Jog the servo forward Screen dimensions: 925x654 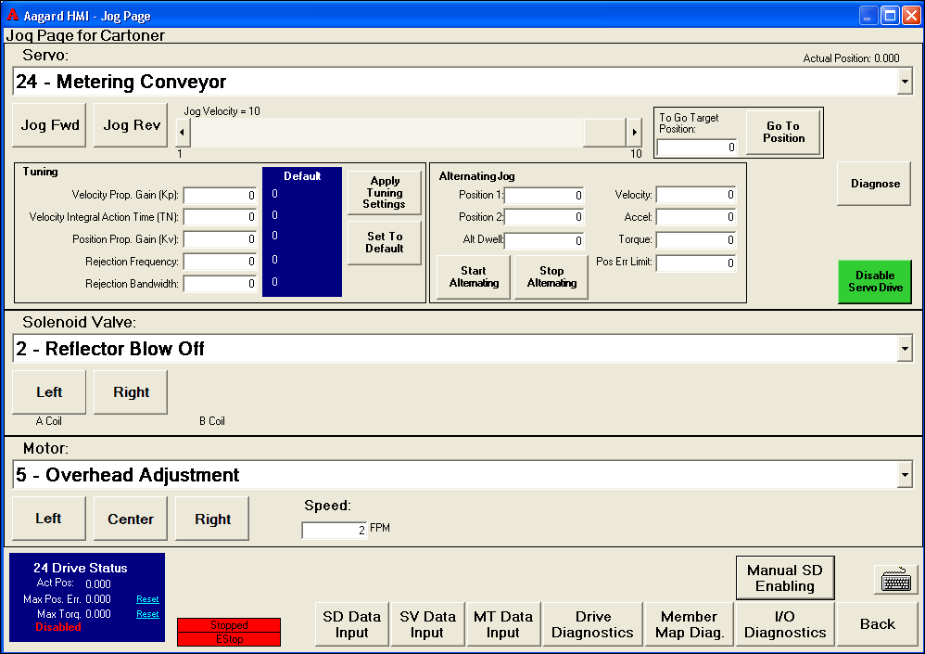tap(49, 125)
